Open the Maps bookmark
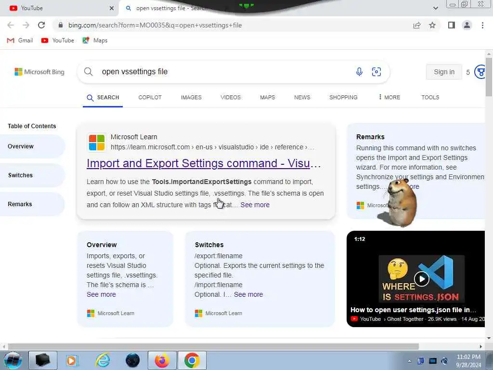Image resolution: width=493 pixels, height=370 pixels. pyautogui.click(x=95, y=40)
